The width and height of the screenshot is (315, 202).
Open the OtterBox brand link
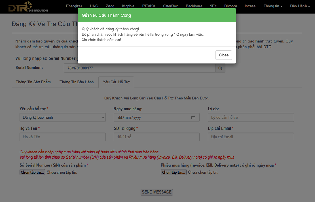pyautogui.click(x=170, y=6)
